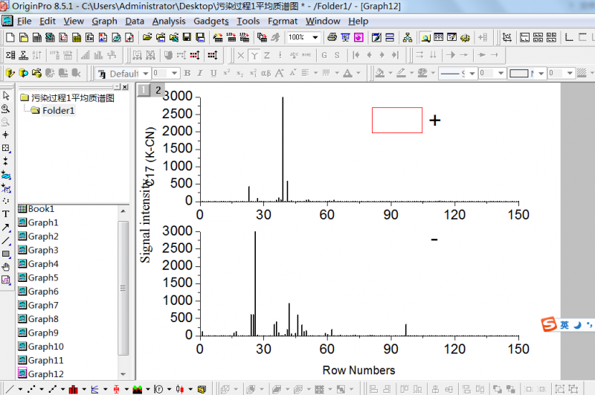The width and height of the screenshot is (595, 395).
Task: Open the Help menu
Action: [x=358, y=22]
